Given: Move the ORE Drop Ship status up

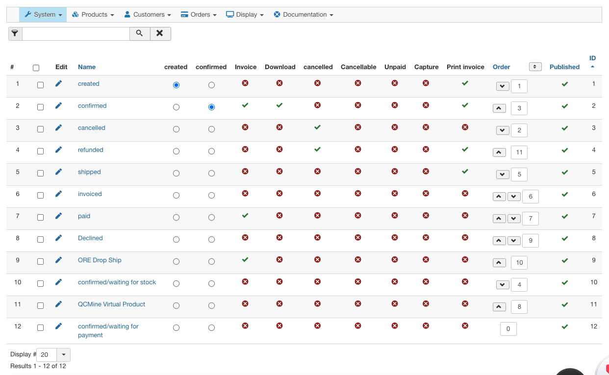Looking at the screenshot, I should 499,263.
